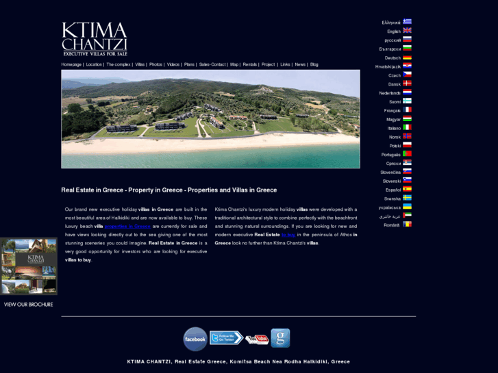Screen dimensions: 498x373
Task: Click the aerial beach panorama image
Action: point(210,119)
